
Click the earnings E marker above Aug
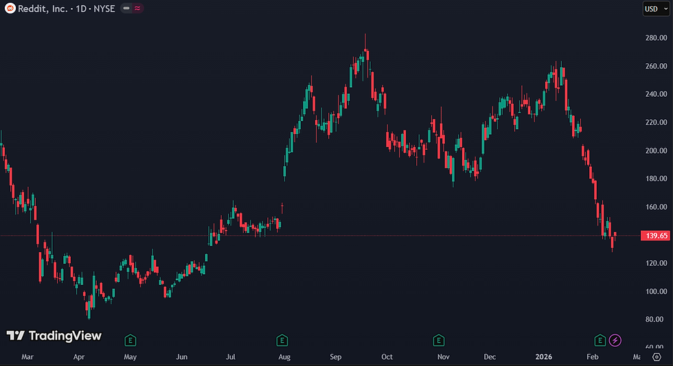coord(282,341)
